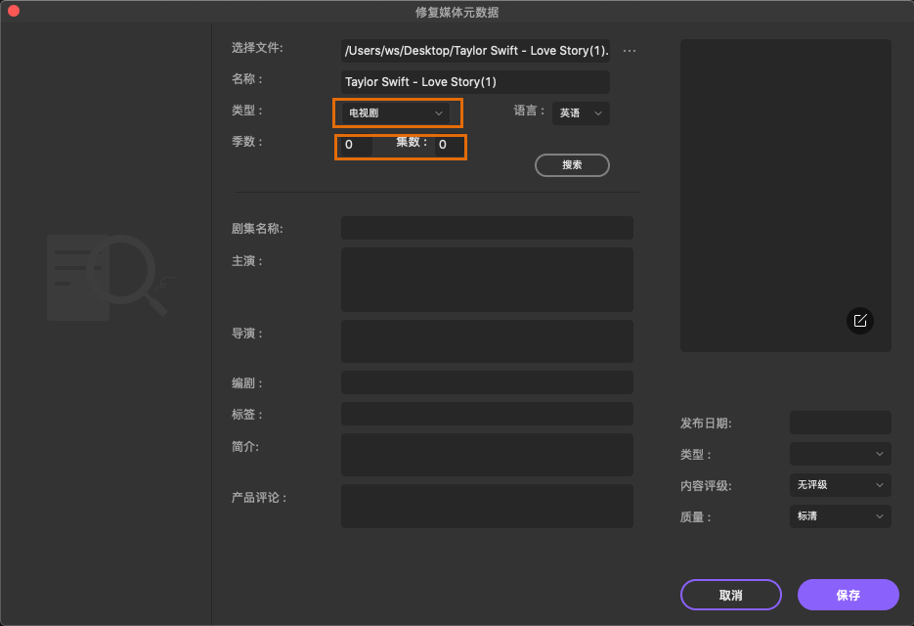The image size is (914, 626).
Task: Click the 搜索 button
Action: (572, 164)
